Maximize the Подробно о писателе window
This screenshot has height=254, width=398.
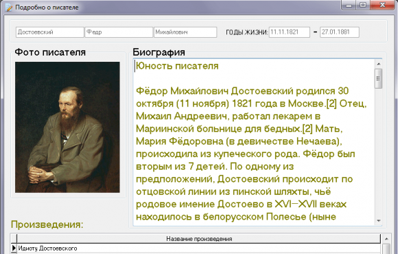tap(363, 5)
